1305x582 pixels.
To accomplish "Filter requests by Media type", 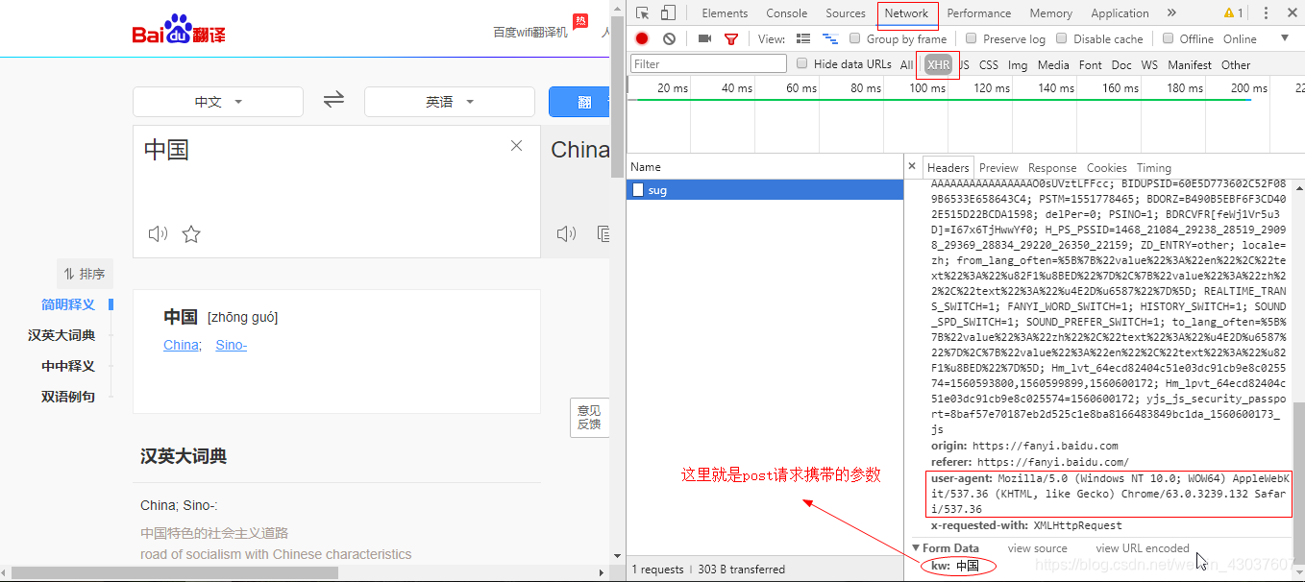I will [x=1053, y=64].
